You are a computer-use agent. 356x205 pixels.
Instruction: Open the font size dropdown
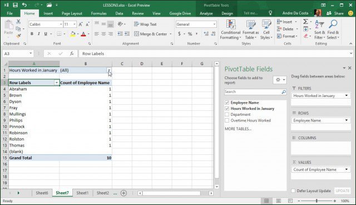coord(74,24)
